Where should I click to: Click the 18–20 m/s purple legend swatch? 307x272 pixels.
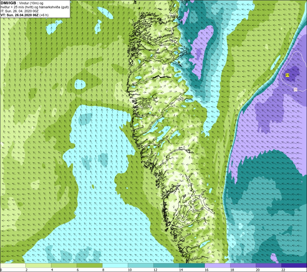(243, 265)
